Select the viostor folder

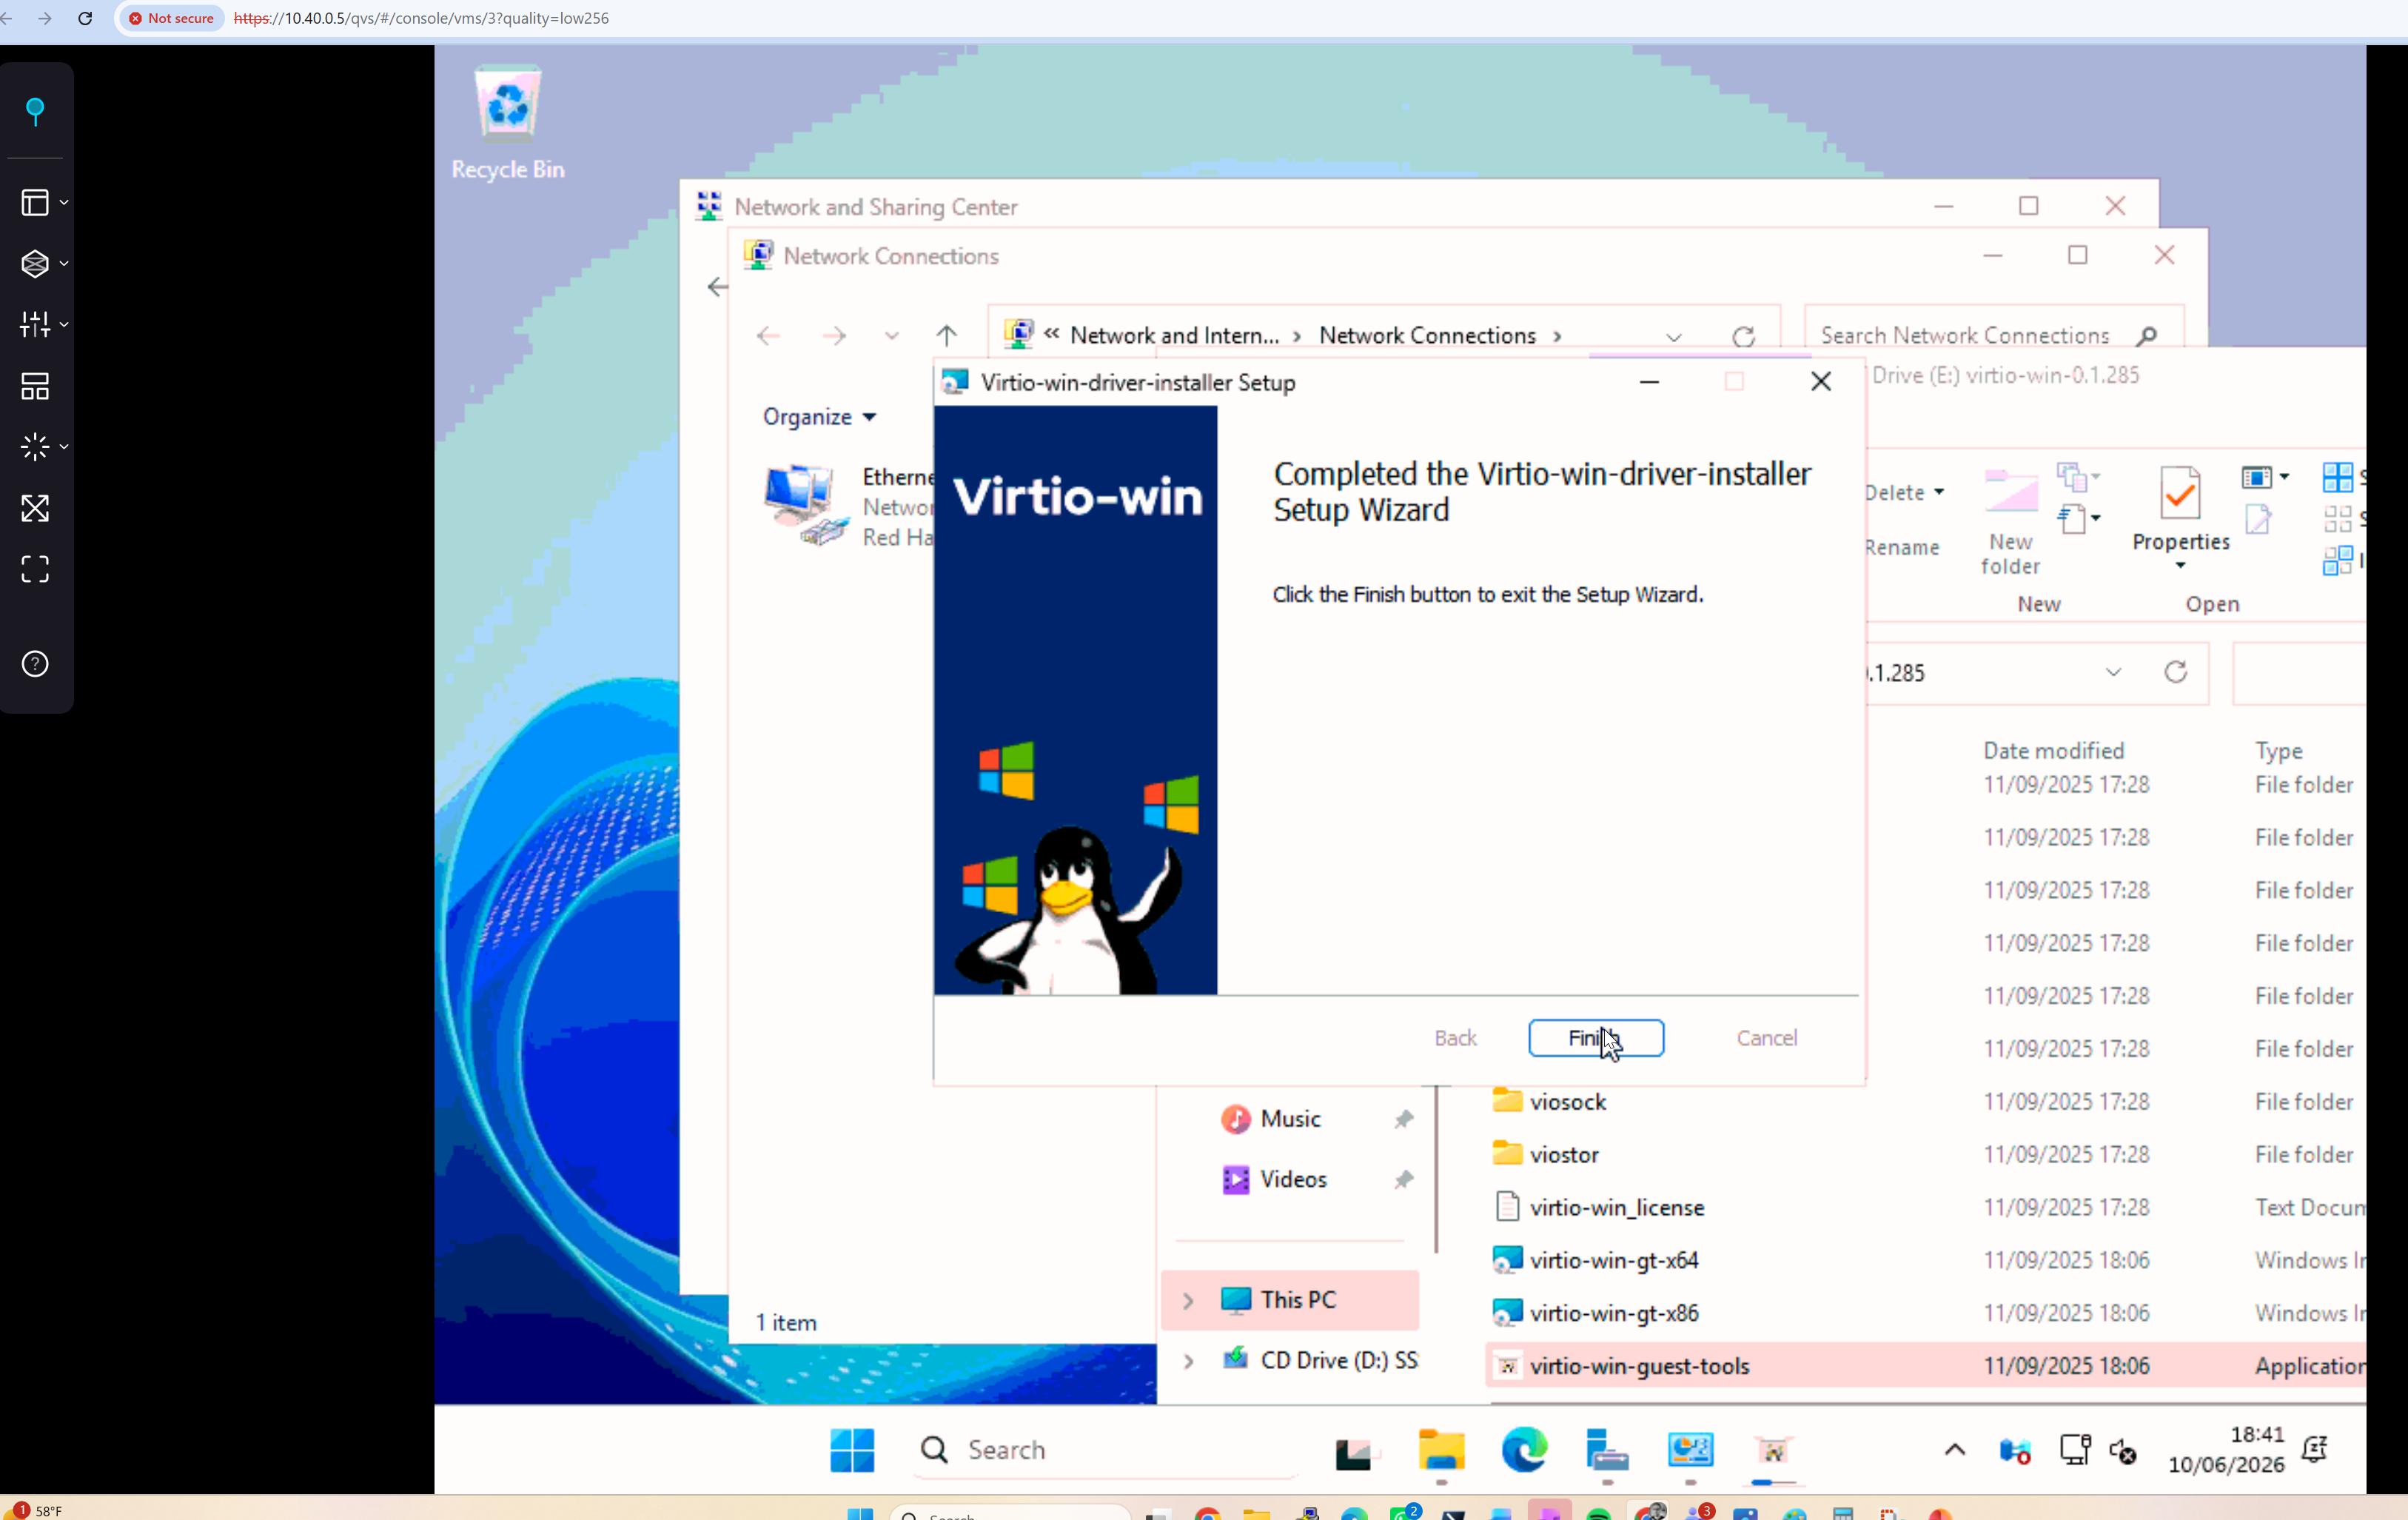click(x=1545, y=1154)
